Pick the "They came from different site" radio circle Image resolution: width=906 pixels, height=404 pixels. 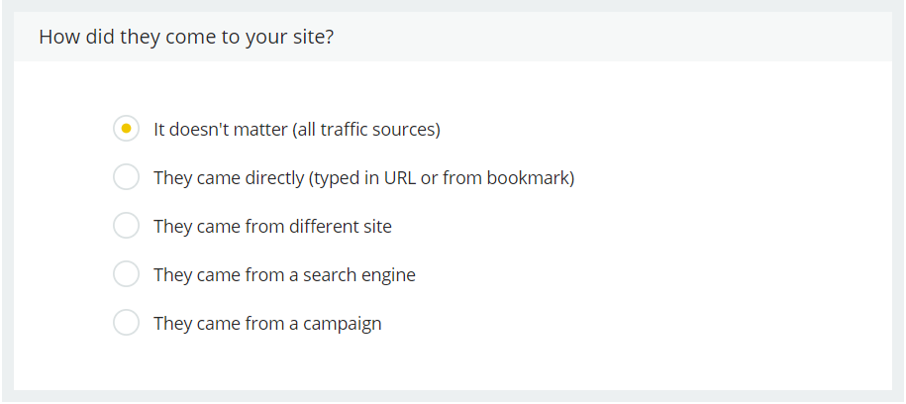point(126,226)
